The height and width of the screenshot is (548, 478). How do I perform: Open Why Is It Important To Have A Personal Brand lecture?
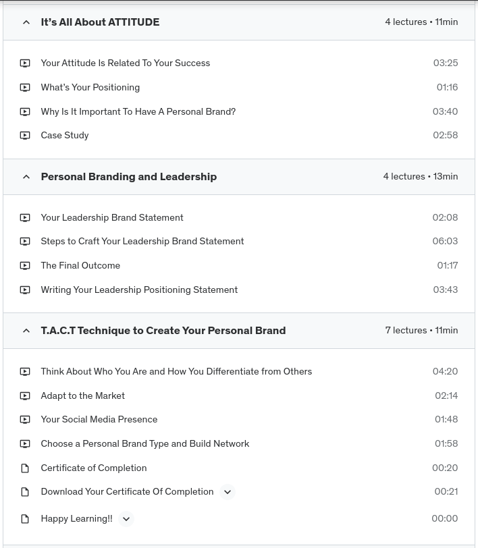tap(138, 111)
